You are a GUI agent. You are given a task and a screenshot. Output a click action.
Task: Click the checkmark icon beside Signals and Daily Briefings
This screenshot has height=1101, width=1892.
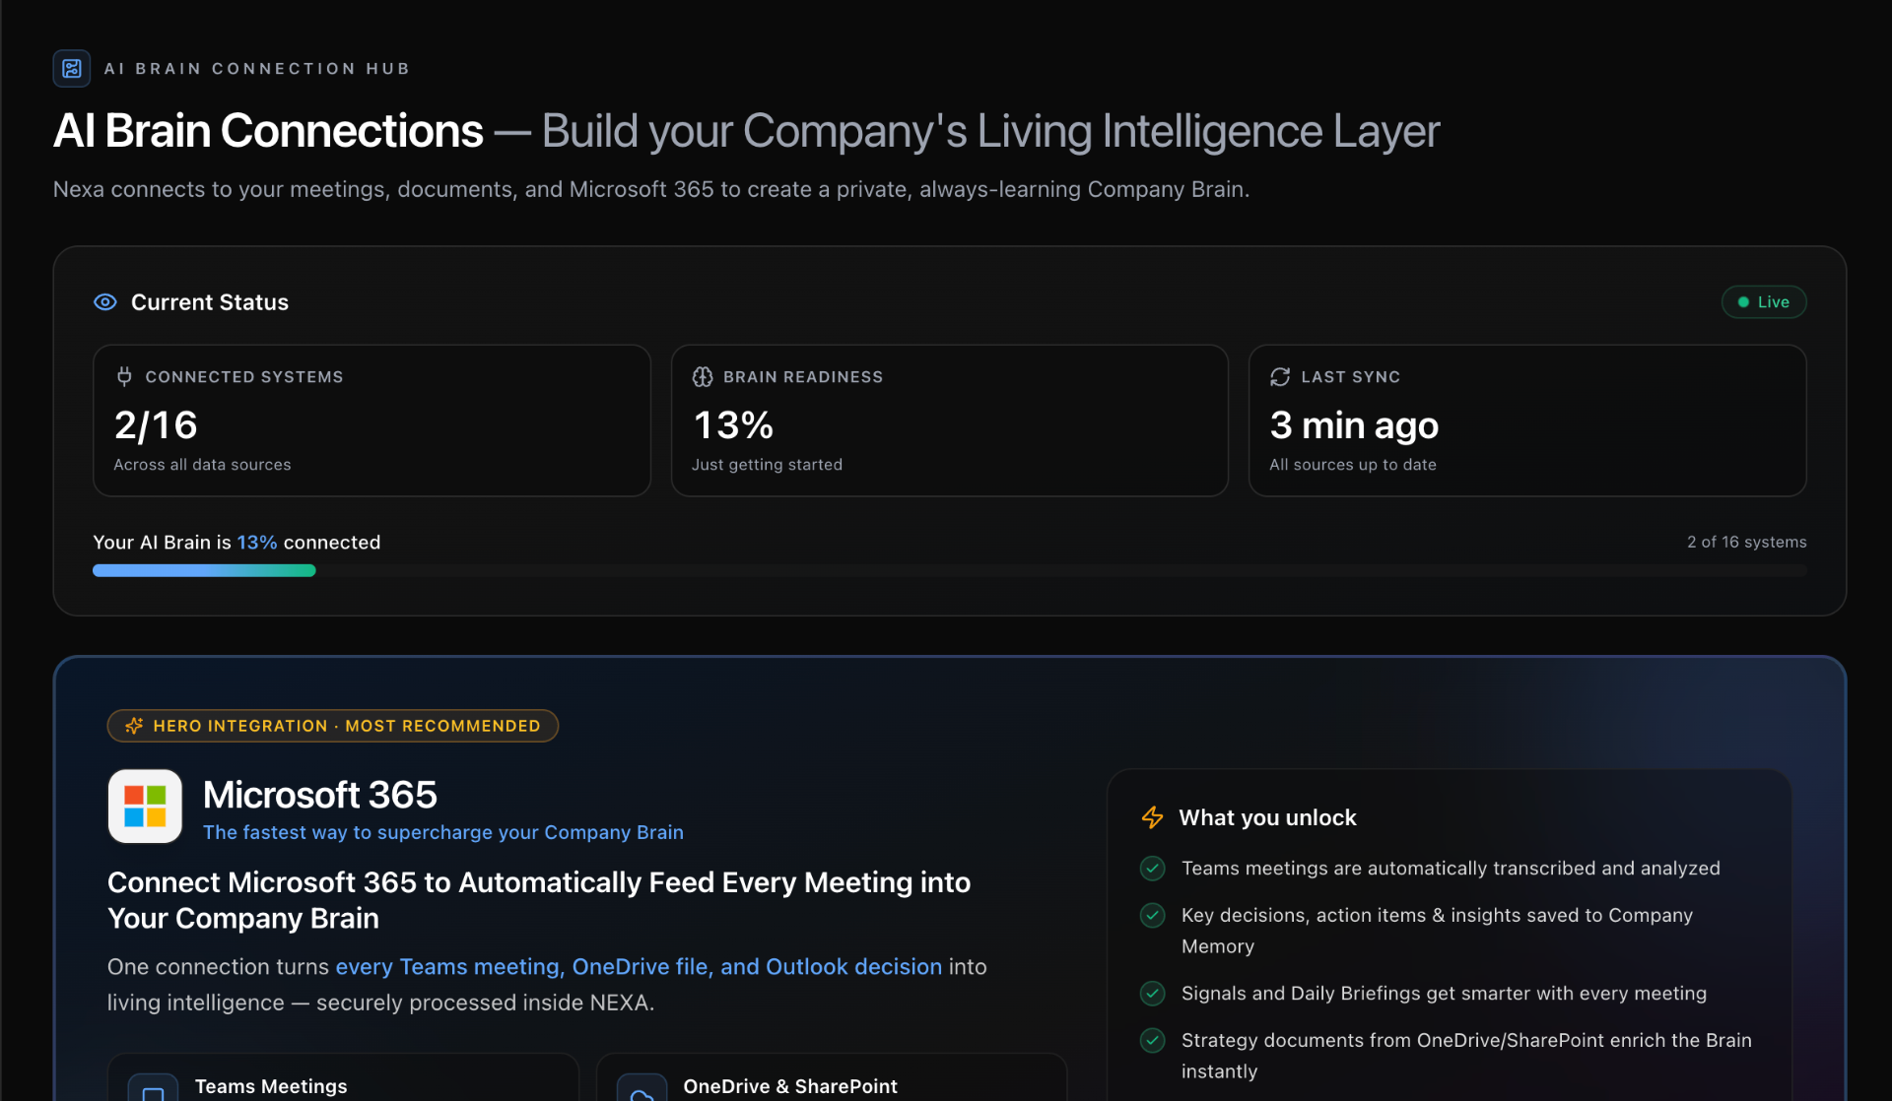(1152, 993)
